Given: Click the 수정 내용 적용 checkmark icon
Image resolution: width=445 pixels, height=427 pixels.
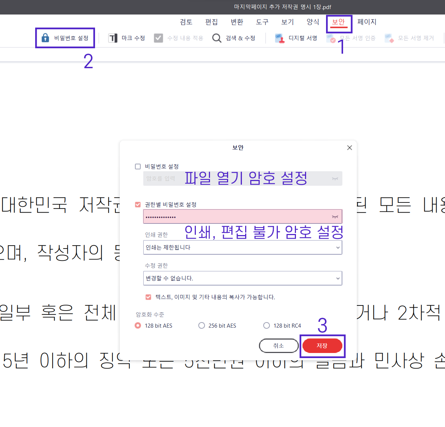Looking at the screenshot, I should pos(158,38).
